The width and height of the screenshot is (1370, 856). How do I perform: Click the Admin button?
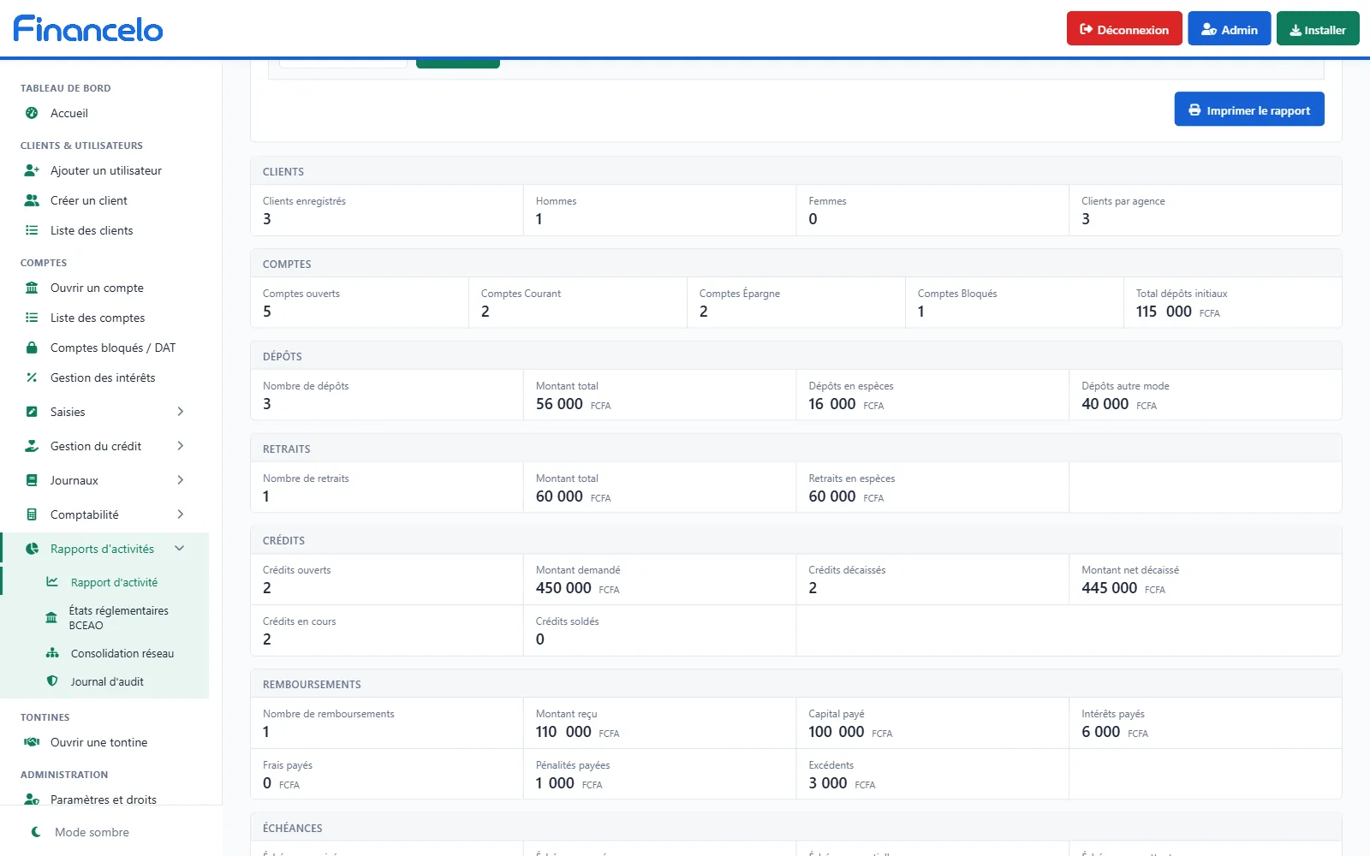point(1230,28)
